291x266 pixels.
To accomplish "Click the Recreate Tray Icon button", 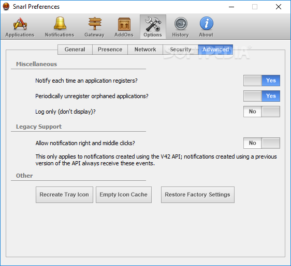I will [64, 195].
